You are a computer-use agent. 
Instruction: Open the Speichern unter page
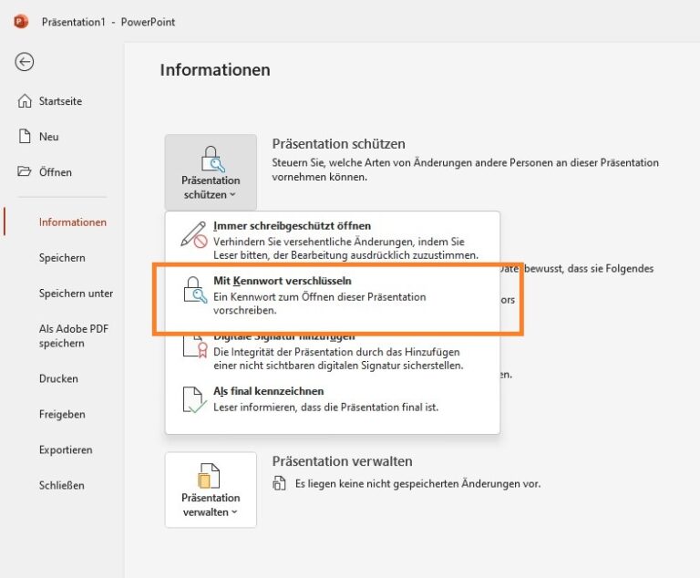coord(76,294)
